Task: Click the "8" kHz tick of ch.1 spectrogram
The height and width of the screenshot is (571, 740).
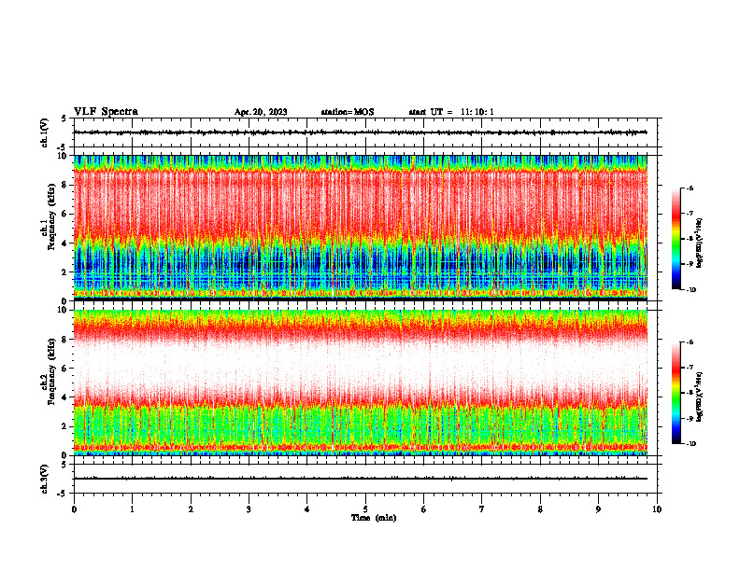Action: pyautogui.click(x=64, y=185)
